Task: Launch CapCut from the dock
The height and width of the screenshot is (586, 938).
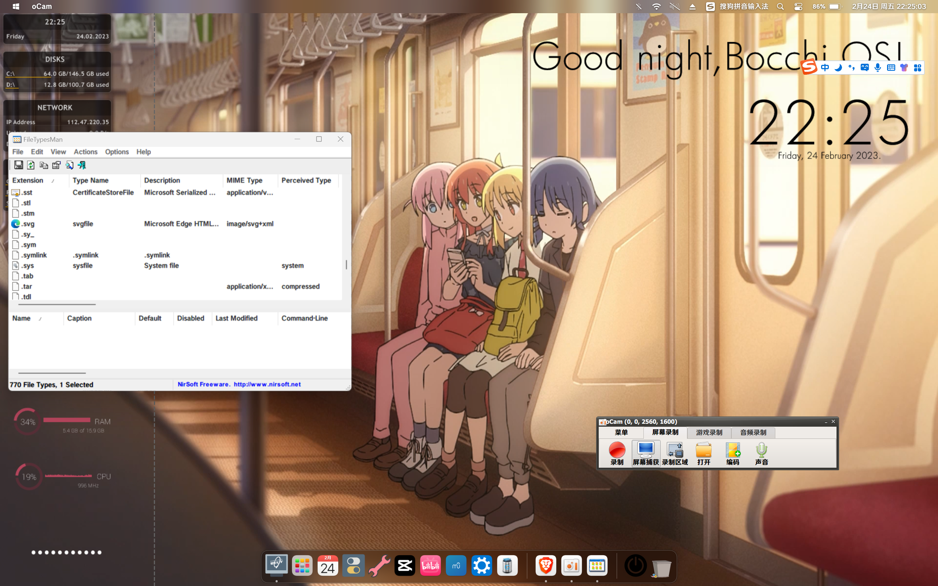Action: (405, 565)
